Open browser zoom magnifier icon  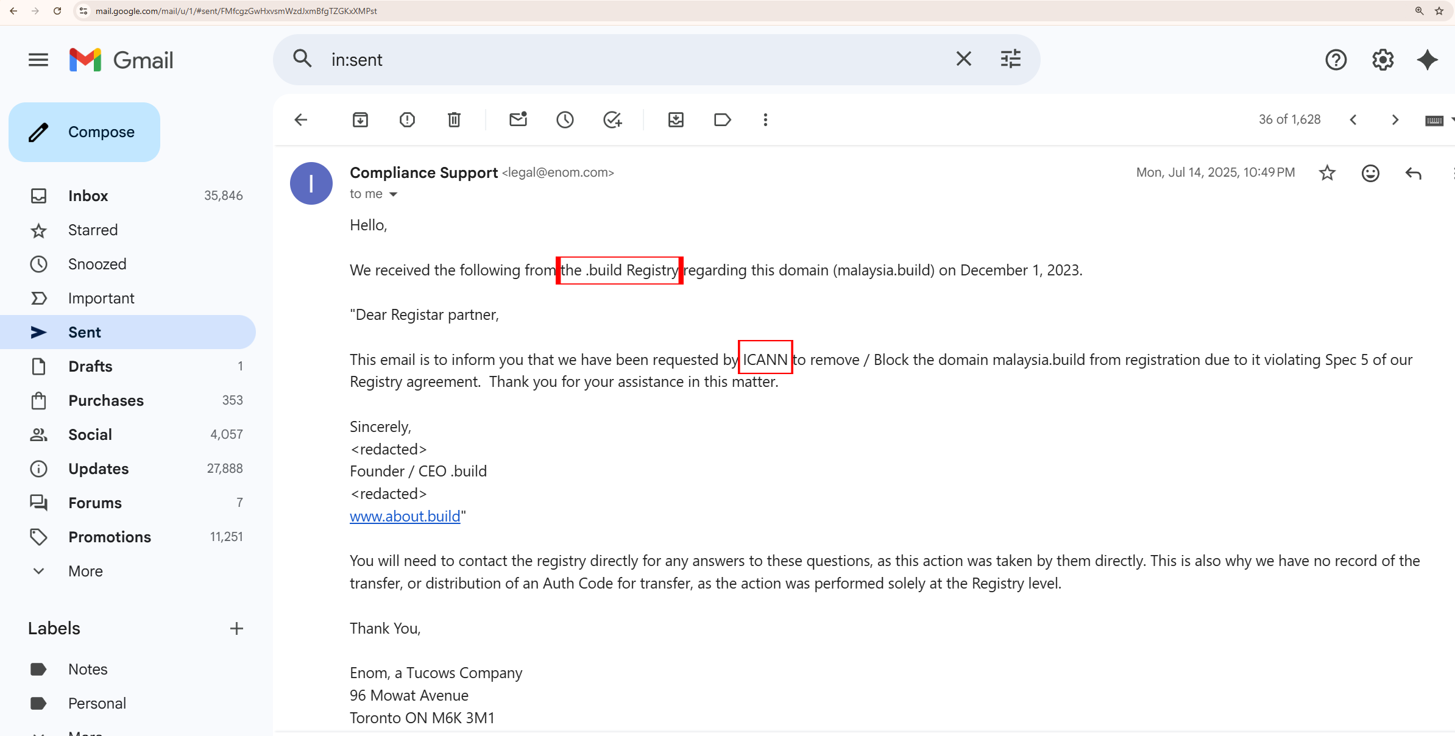tap(1419, 11)
